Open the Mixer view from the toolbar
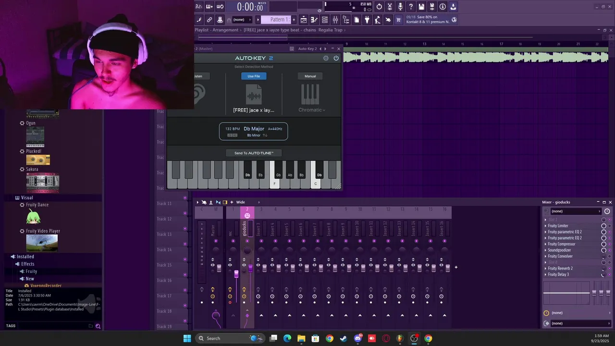Screen dimensions: 615x346 pyautogui.click(x=335, y=20)
